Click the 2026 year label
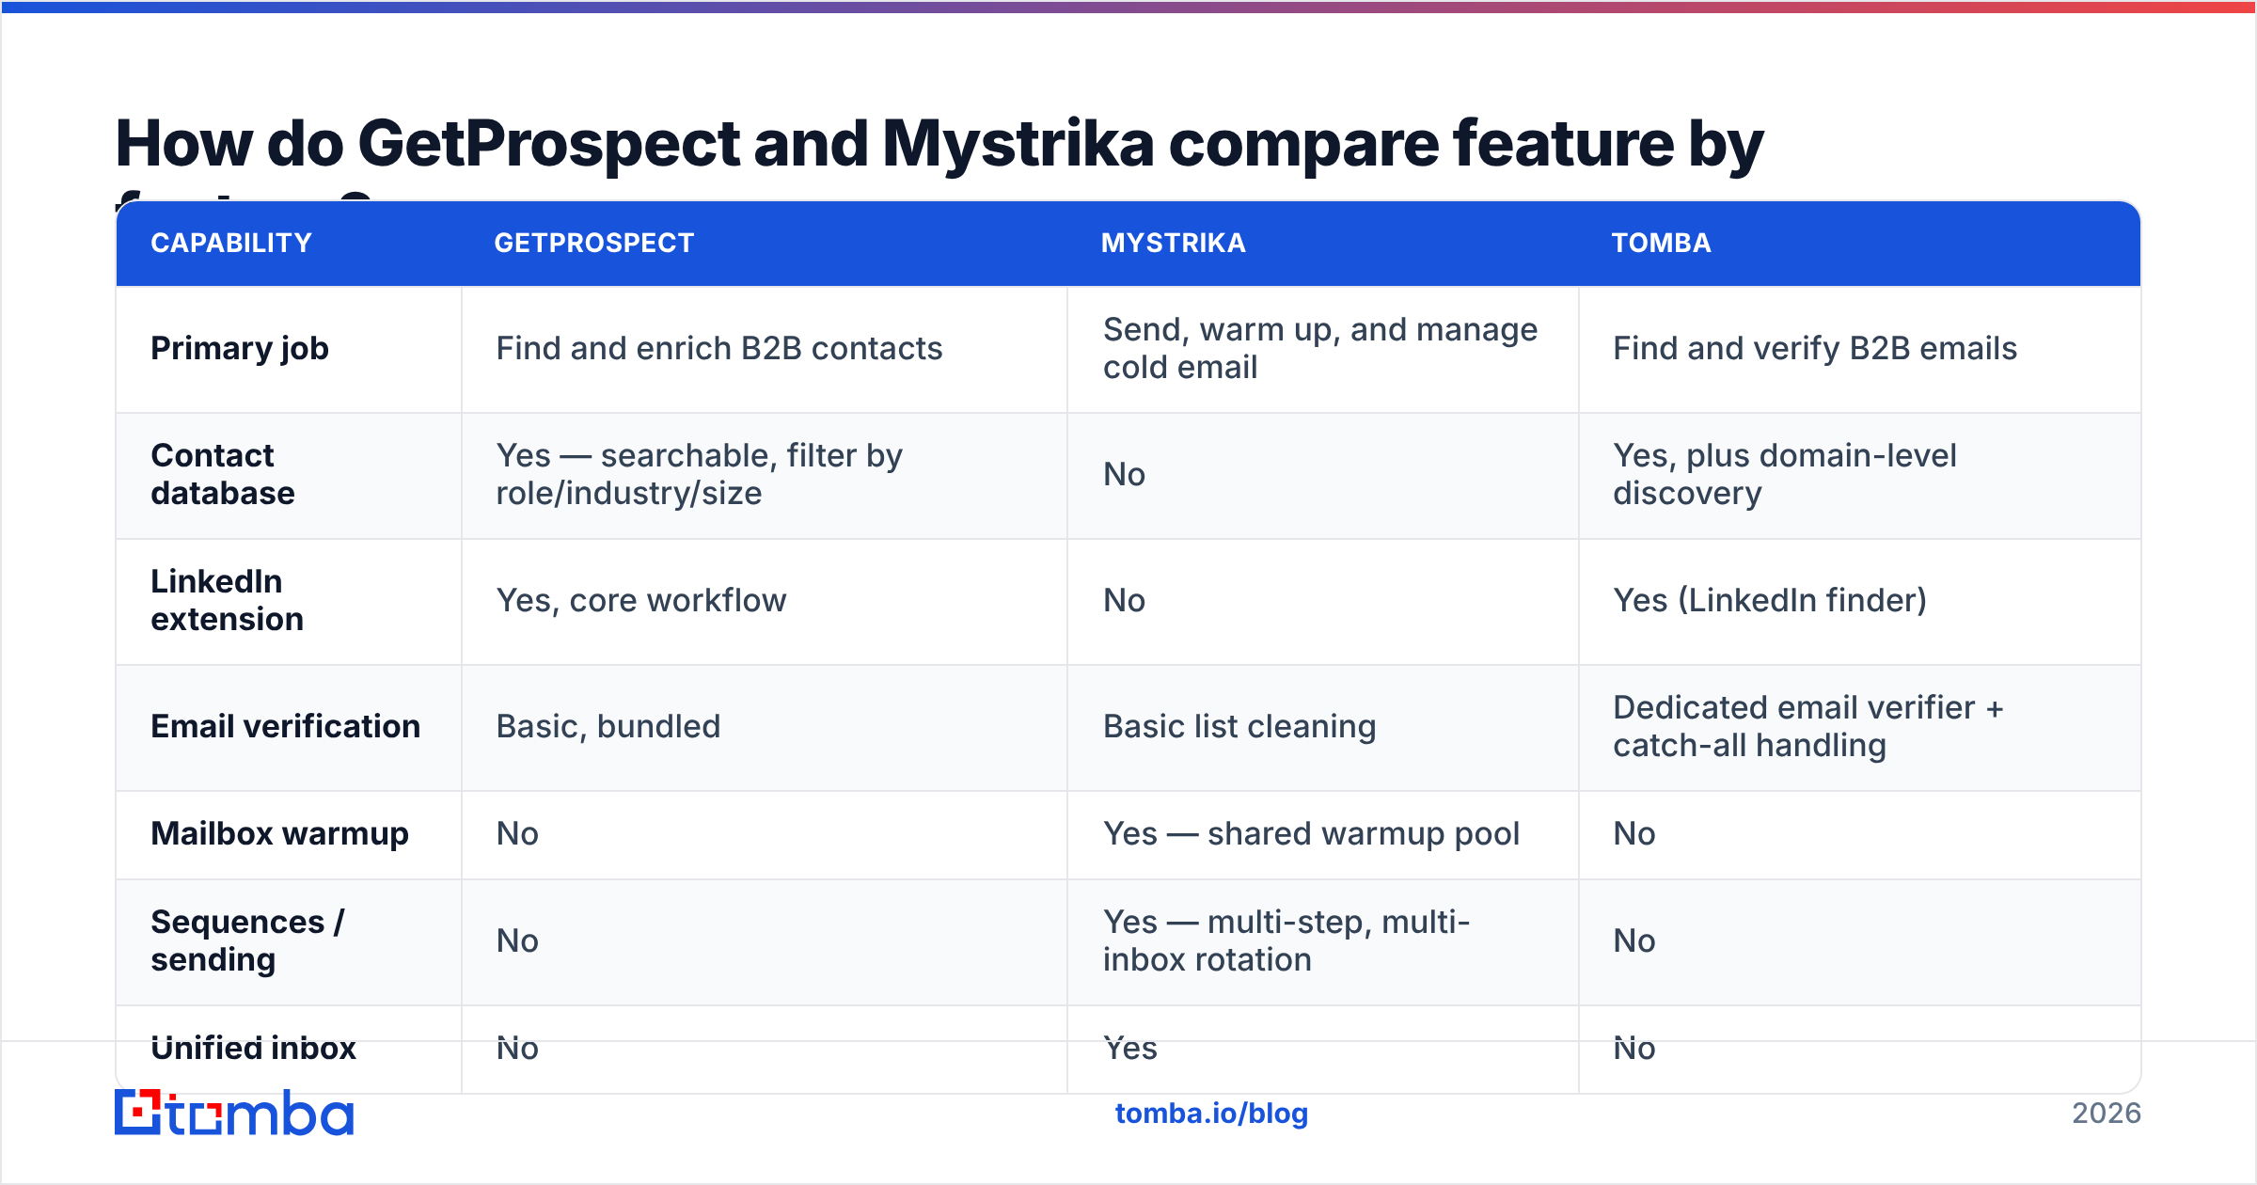The height and width of the screenshot is (1185, 2257). 2107,1114
